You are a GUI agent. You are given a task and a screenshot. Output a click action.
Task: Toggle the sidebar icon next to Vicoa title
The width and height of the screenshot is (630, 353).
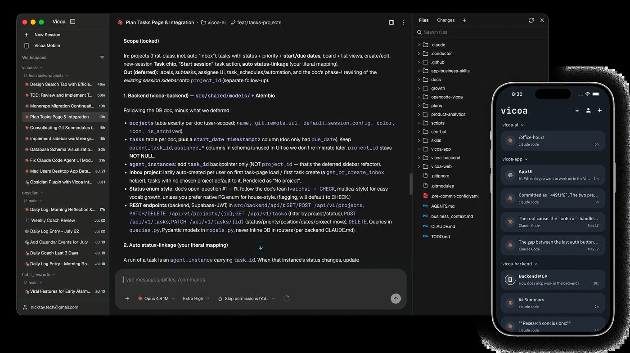[73, 22]
